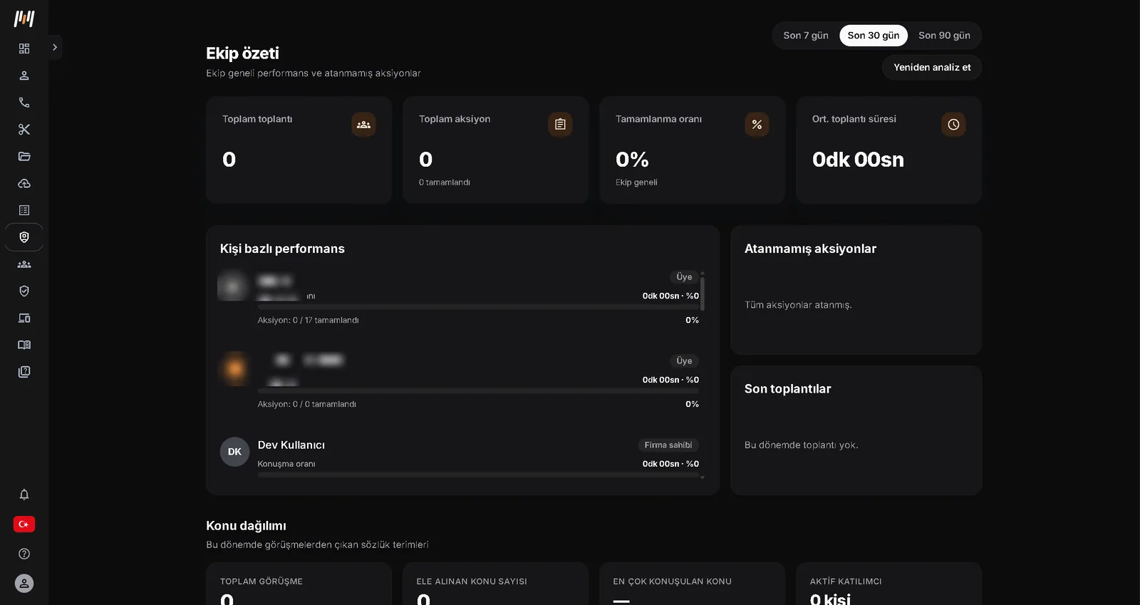Click the Konu dağılımı heading

click(246, 526)
